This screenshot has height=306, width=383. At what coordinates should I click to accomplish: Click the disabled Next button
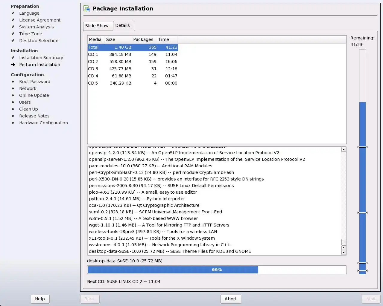click(x=371, y=299)
